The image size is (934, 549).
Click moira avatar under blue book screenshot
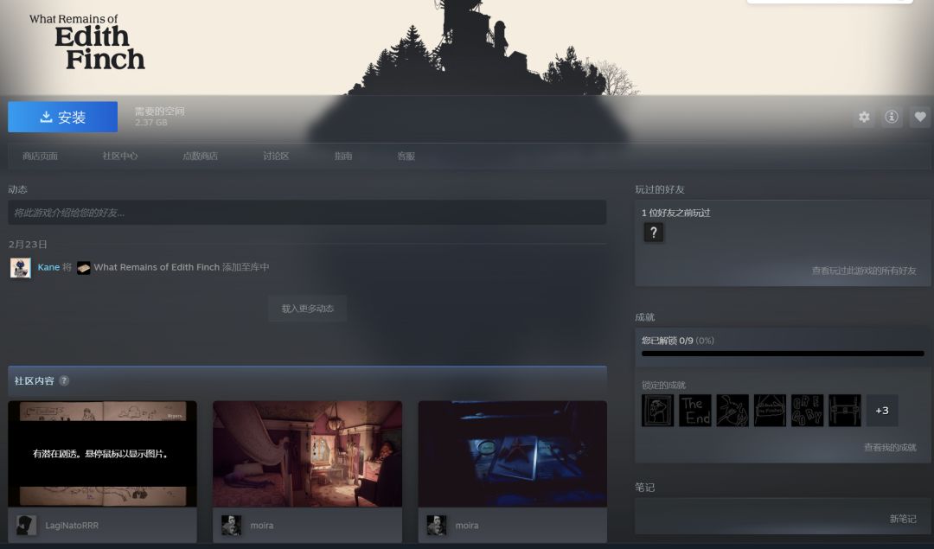coord(437,525)
